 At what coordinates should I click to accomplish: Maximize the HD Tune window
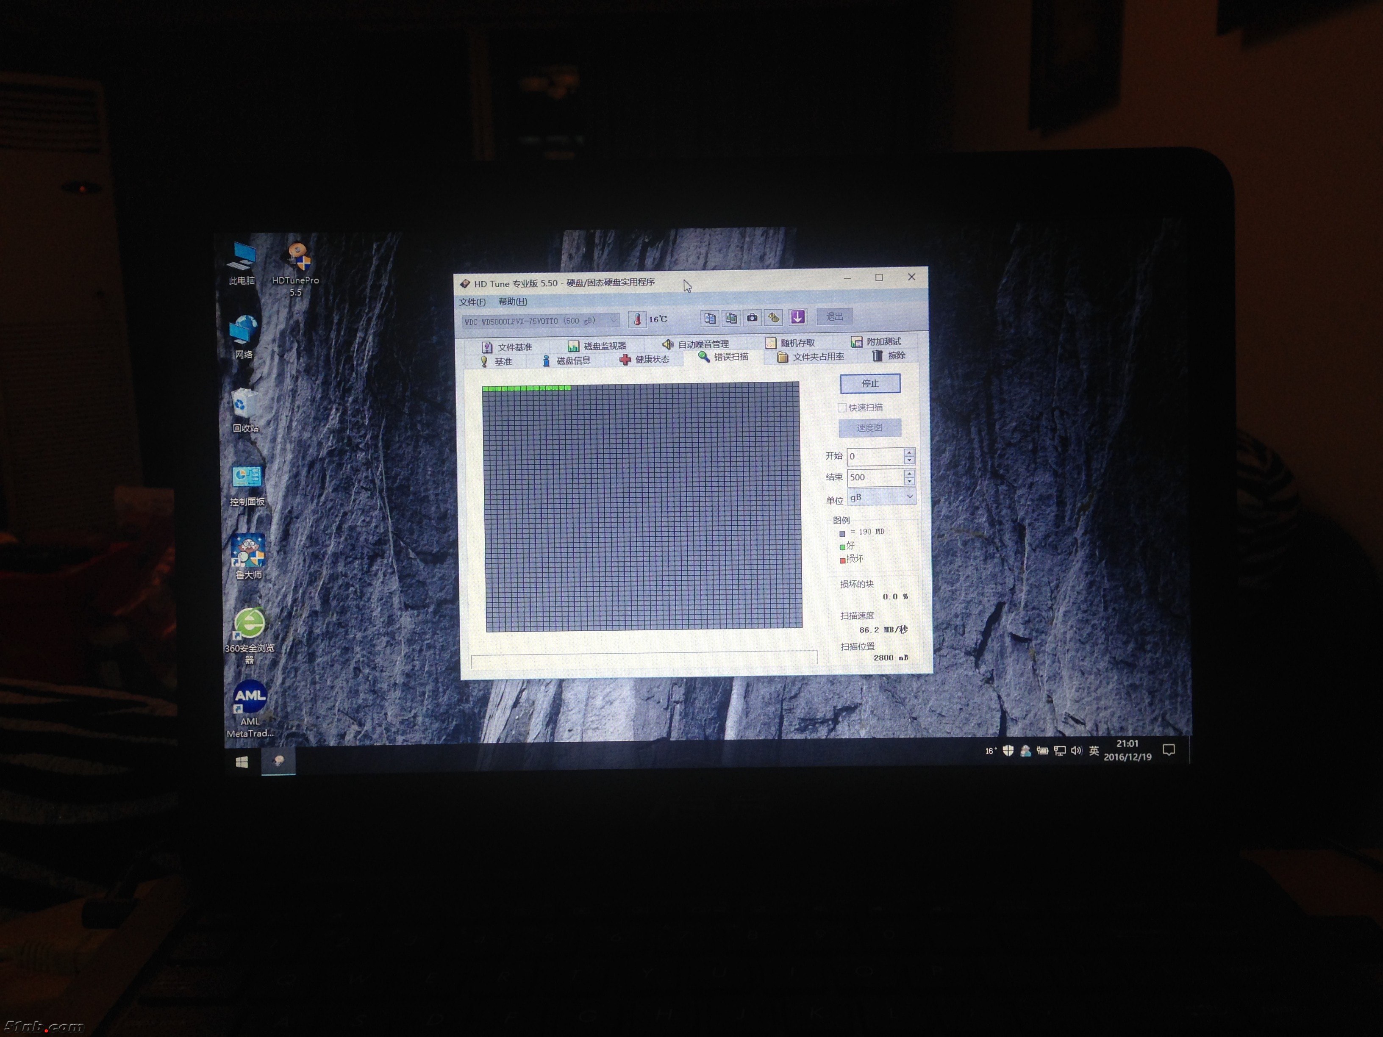(x=879, y=277)
